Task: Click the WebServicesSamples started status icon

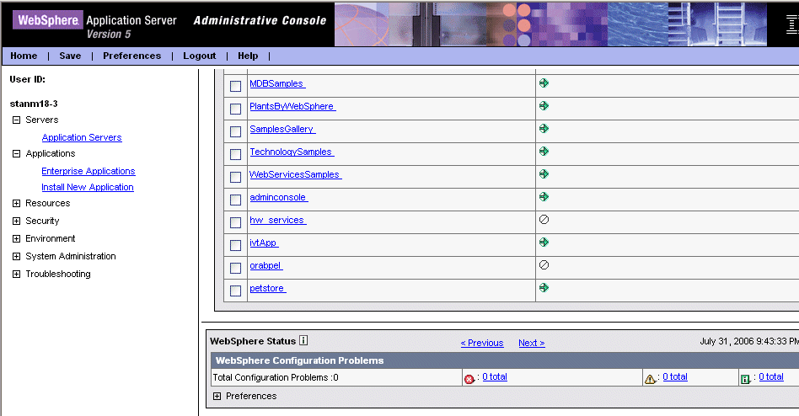Action: pos(544,174)
